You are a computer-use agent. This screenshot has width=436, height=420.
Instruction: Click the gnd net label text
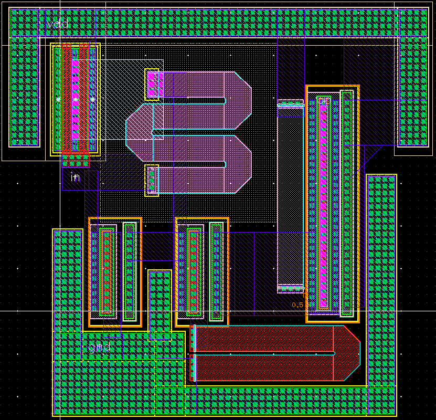(x=99, y=347)
